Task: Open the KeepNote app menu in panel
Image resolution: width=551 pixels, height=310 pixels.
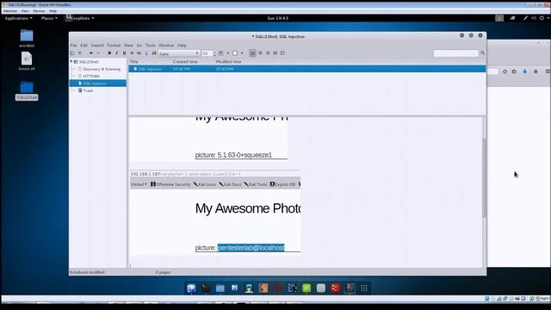Action: pyautogui.click(x=80, y=18)
